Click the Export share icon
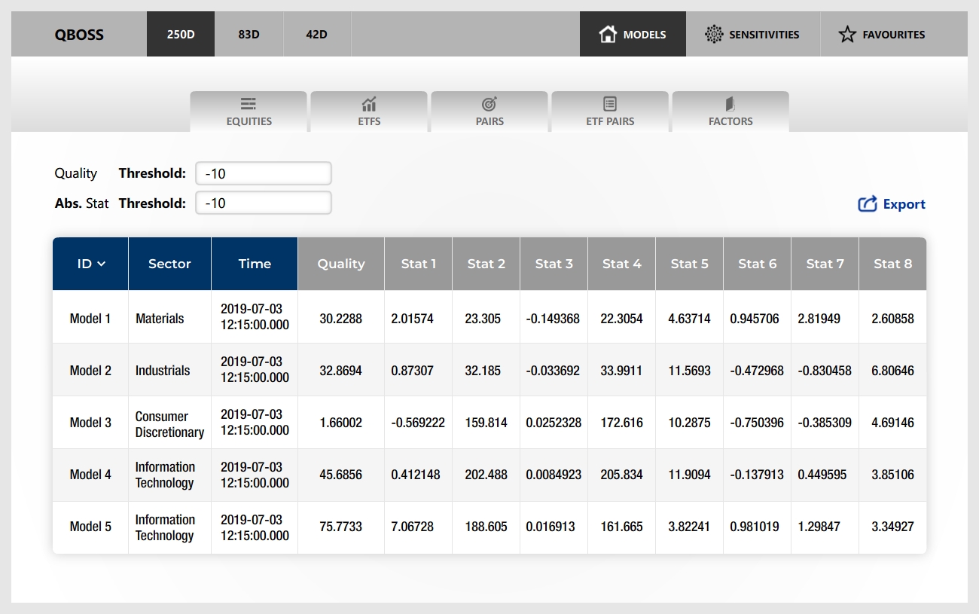 pos(868,204)
